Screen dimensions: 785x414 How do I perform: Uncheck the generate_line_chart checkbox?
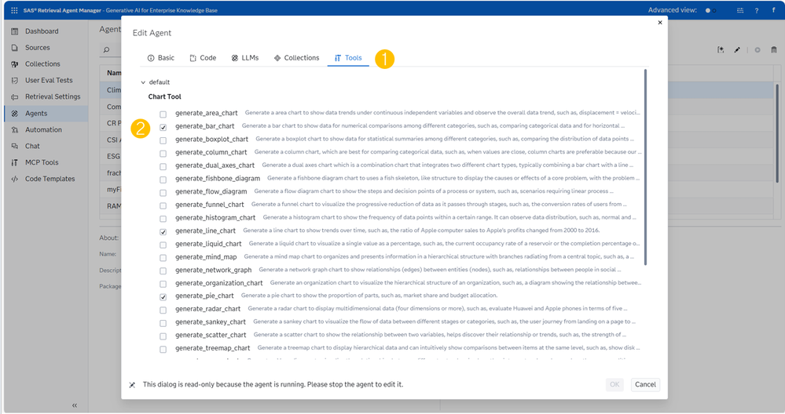point(163,232)
